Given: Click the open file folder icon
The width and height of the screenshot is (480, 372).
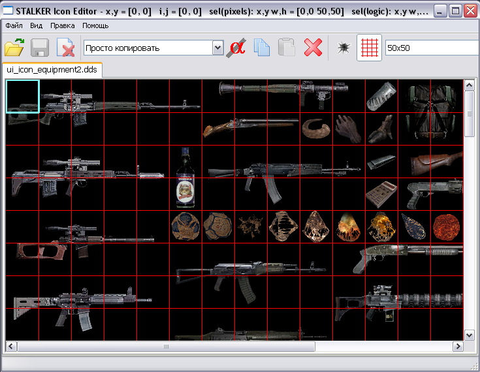Looking at the screenshot, I should pos(14,48).
